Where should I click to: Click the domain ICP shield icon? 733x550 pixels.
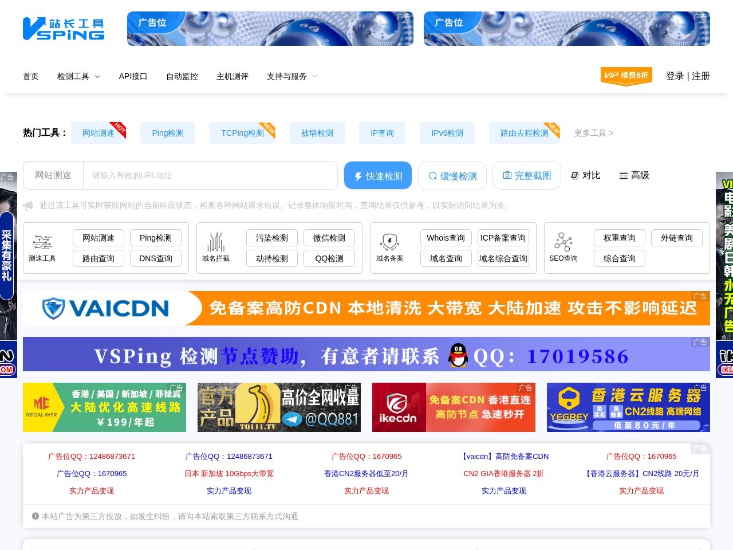coord(389,242)
